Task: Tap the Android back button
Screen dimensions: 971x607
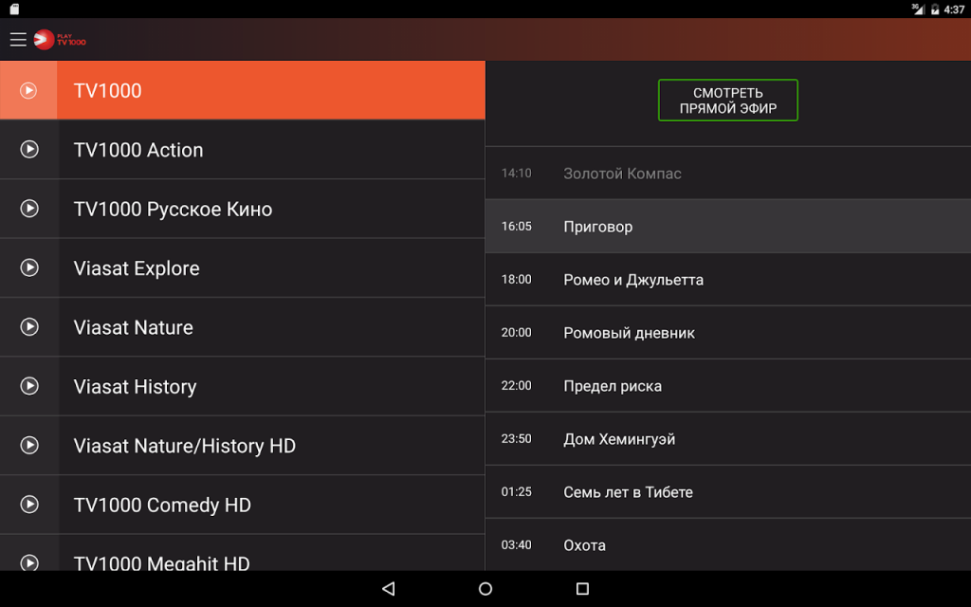Action: [389, 588]
